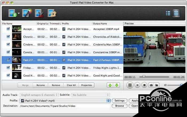
Task: Sort by Output Name column header
Action: tap(108, 24)
